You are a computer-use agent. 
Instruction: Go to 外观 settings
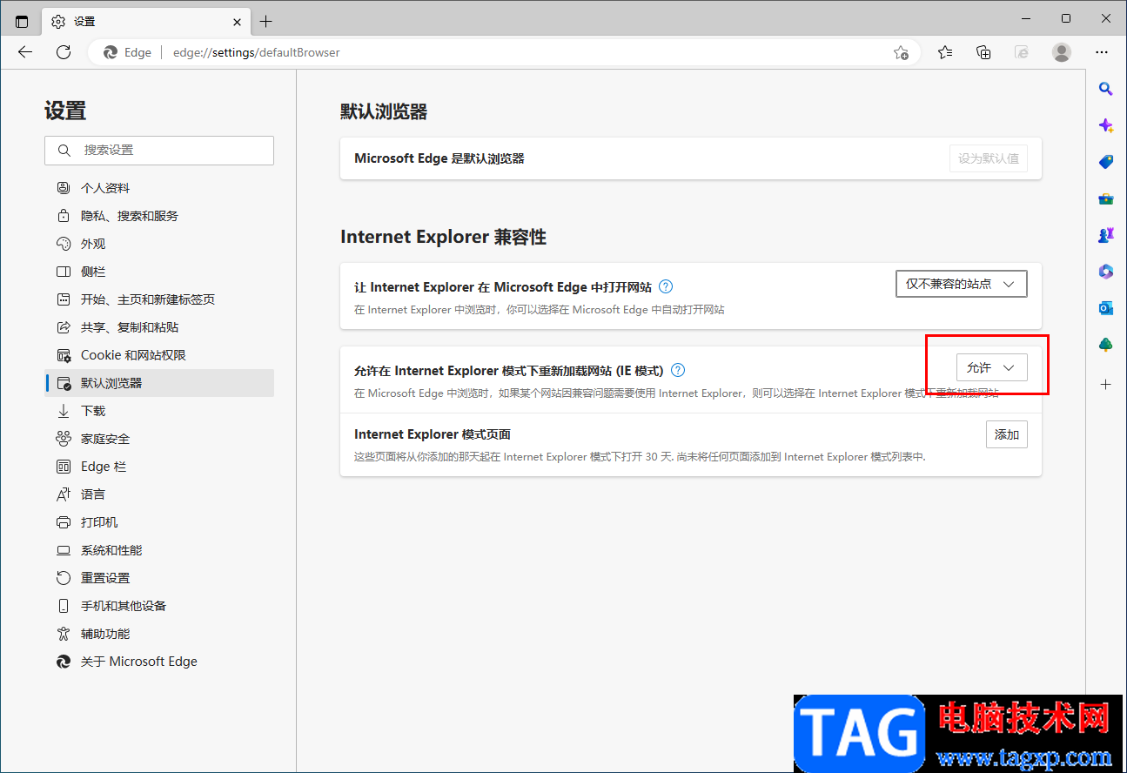tap(159, 244)
